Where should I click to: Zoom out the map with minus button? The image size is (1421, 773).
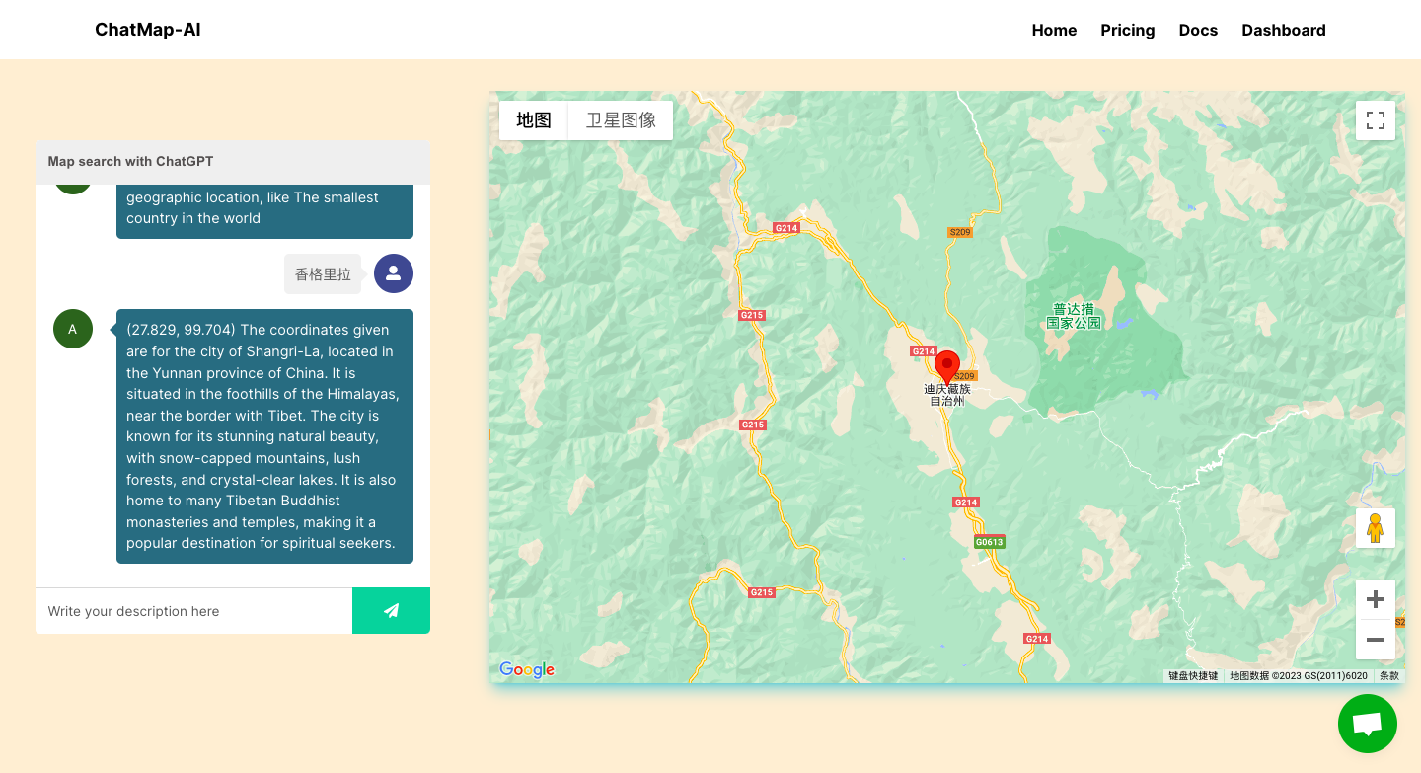[x=1376, y=640]
